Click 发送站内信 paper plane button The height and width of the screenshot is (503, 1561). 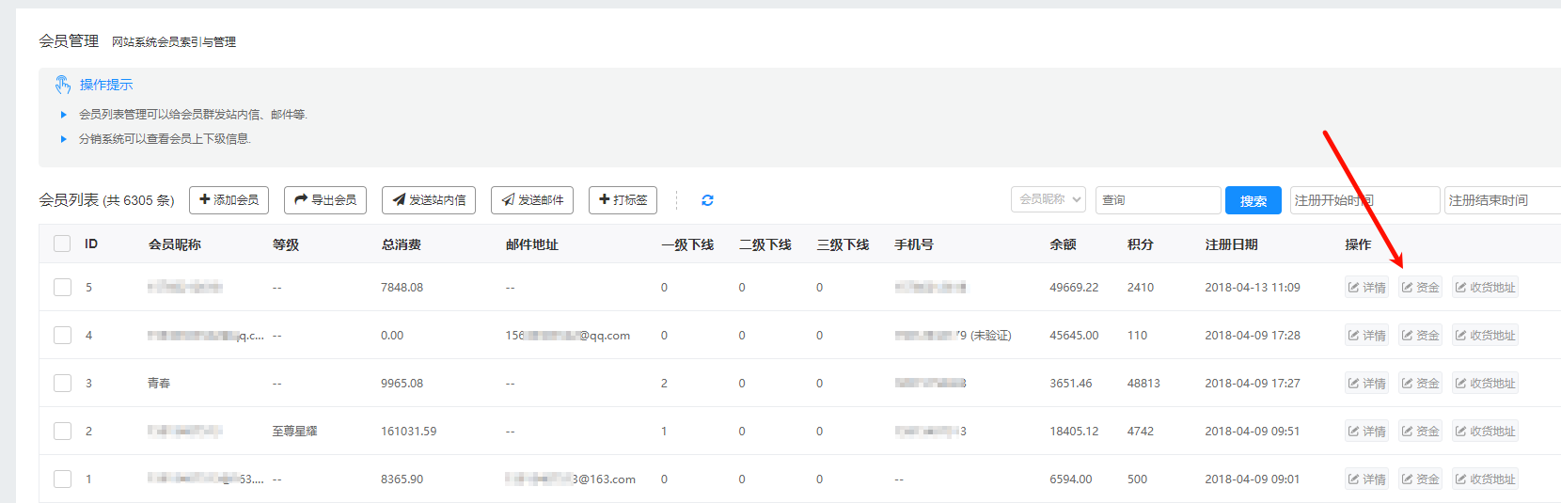tap(429, 200)
